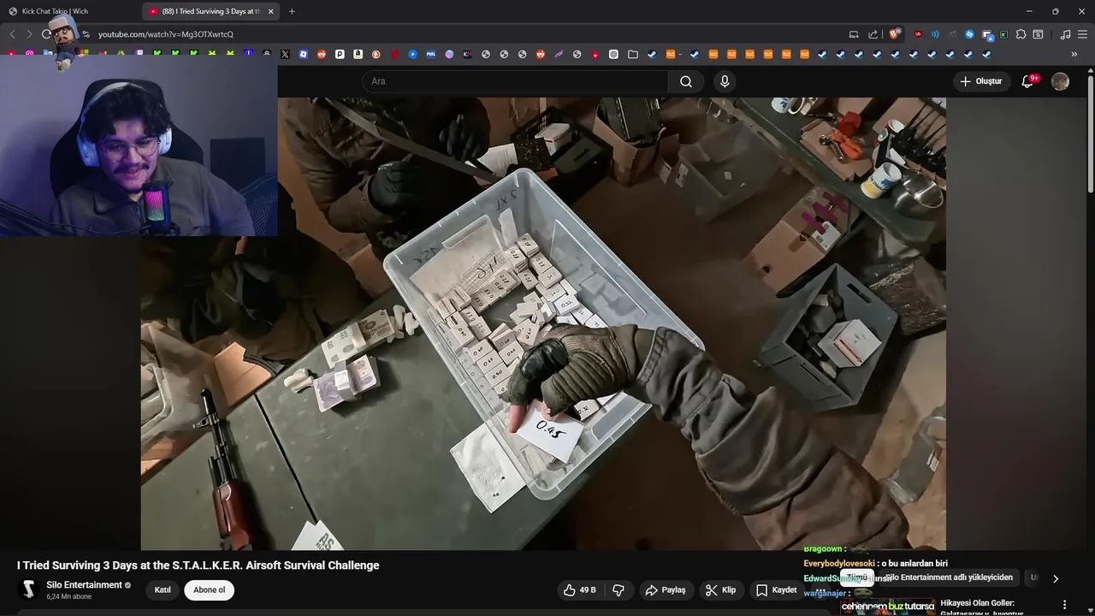Open the bookmarks folder icon
Screen dimensions: 1095x616
pos(633,54)
